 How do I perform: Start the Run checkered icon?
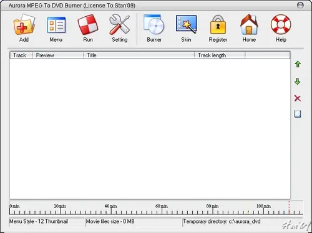click(x=88, y=24)
